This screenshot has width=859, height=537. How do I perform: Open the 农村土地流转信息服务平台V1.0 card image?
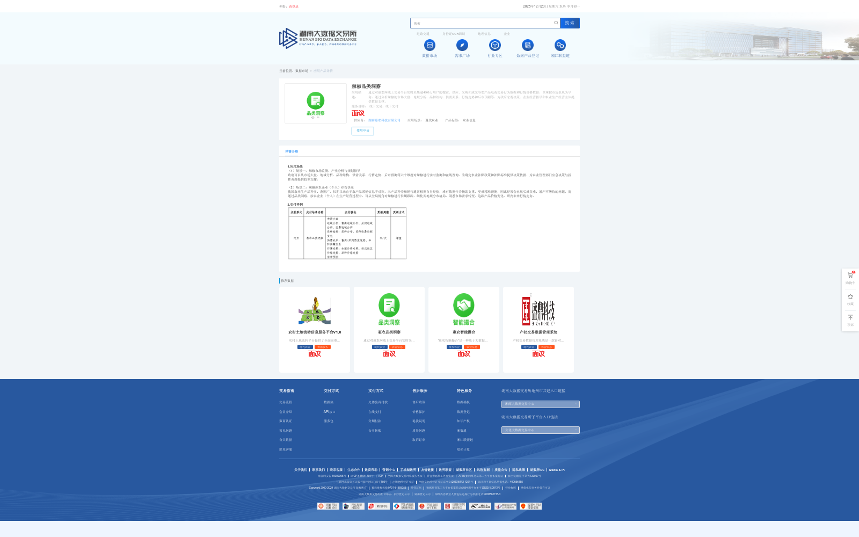[315, 310]
